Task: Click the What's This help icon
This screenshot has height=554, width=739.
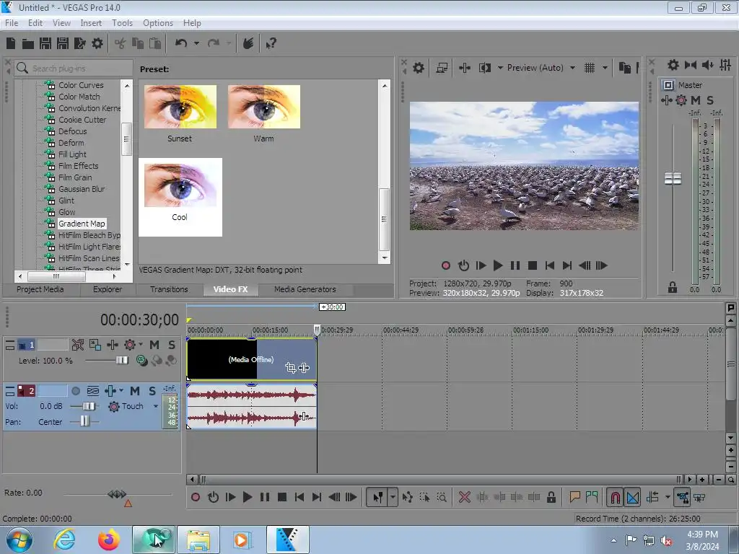Action: (x=271, y=44)
